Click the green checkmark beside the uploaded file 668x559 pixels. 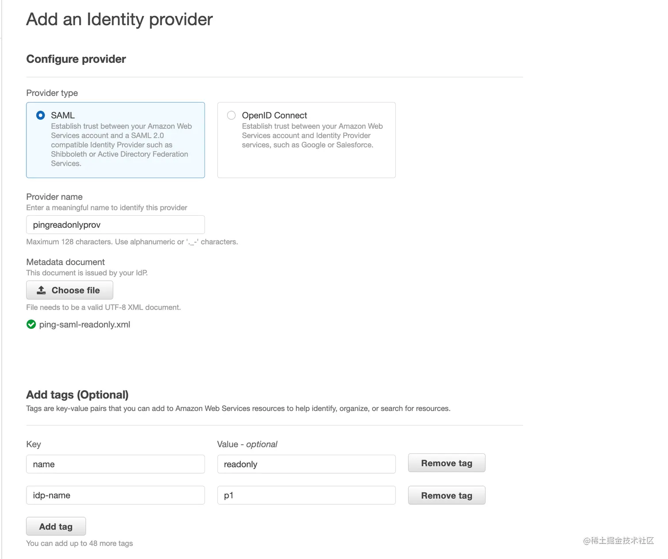(31, 324)
